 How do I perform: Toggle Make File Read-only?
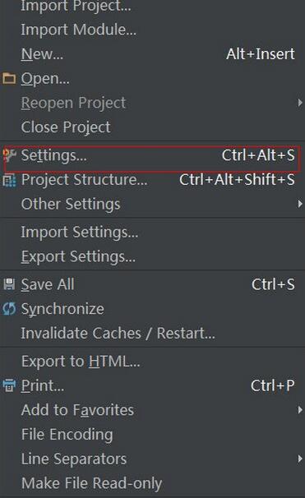(92, 483)
